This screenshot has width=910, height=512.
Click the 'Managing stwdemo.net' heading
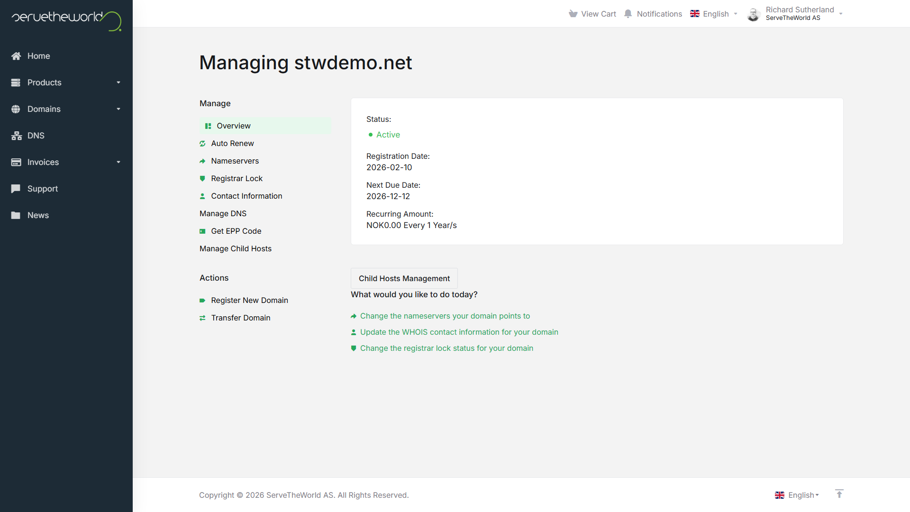pos(306,63)
